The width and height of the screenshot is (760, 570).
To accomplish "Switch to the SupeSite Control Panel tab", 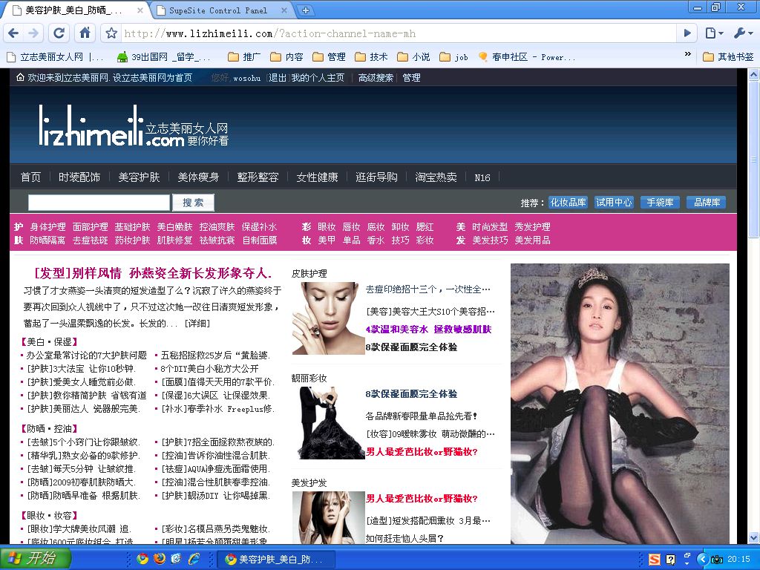I will [x=218, y=10].
